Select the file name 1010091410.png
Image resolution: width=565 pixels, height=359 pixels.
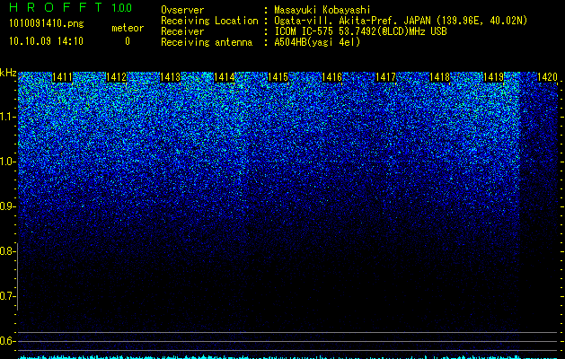point(46,24)
